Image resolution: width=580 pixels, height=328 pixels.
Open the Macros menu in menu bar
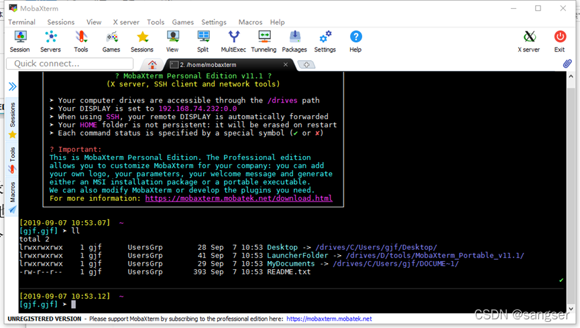pyautogui.click(x=250, y=22)
